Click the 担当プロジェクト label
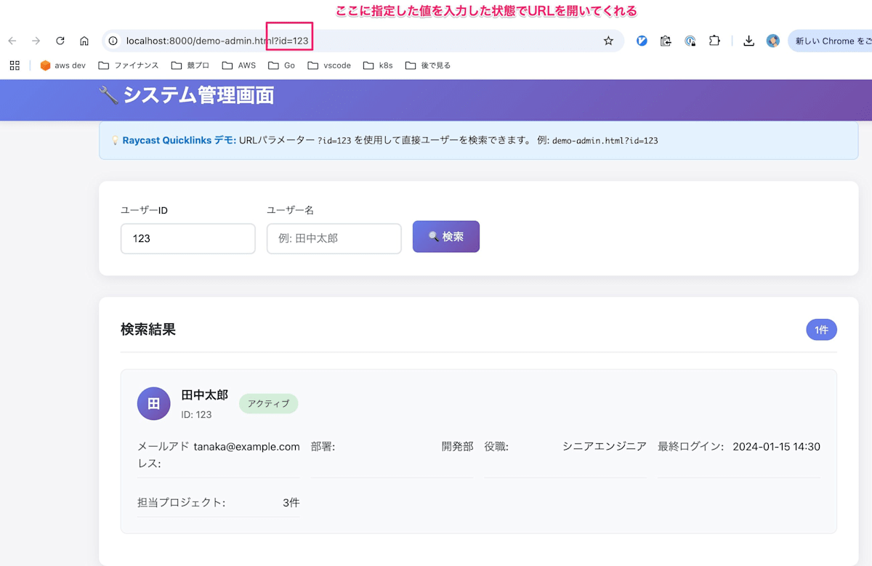872x566 pixels. coord(181,503)
